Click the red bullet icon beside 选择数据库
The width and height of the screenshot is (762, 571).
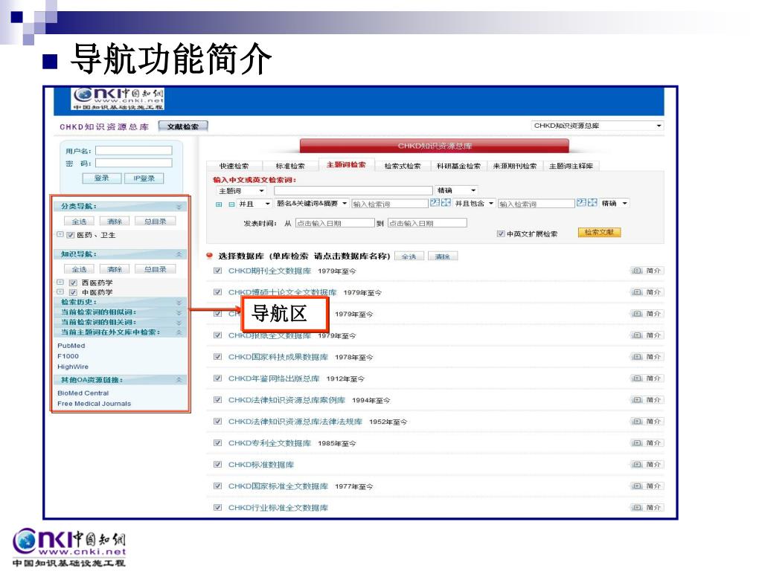coord(210,256)
